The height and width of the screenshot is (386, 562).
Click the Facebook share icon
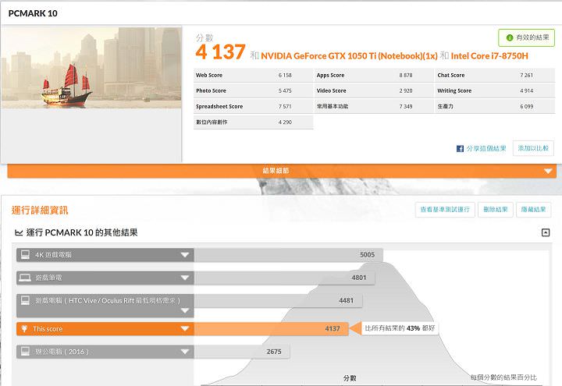[461, 148]
